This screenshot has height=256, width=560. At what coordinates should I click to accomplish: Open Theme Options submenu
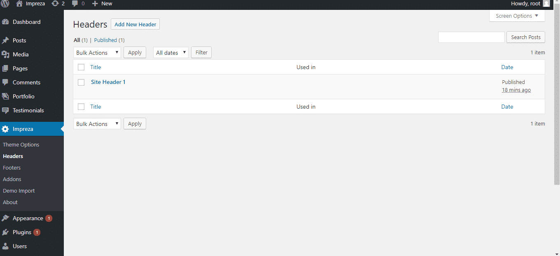(x=21, y=144)
